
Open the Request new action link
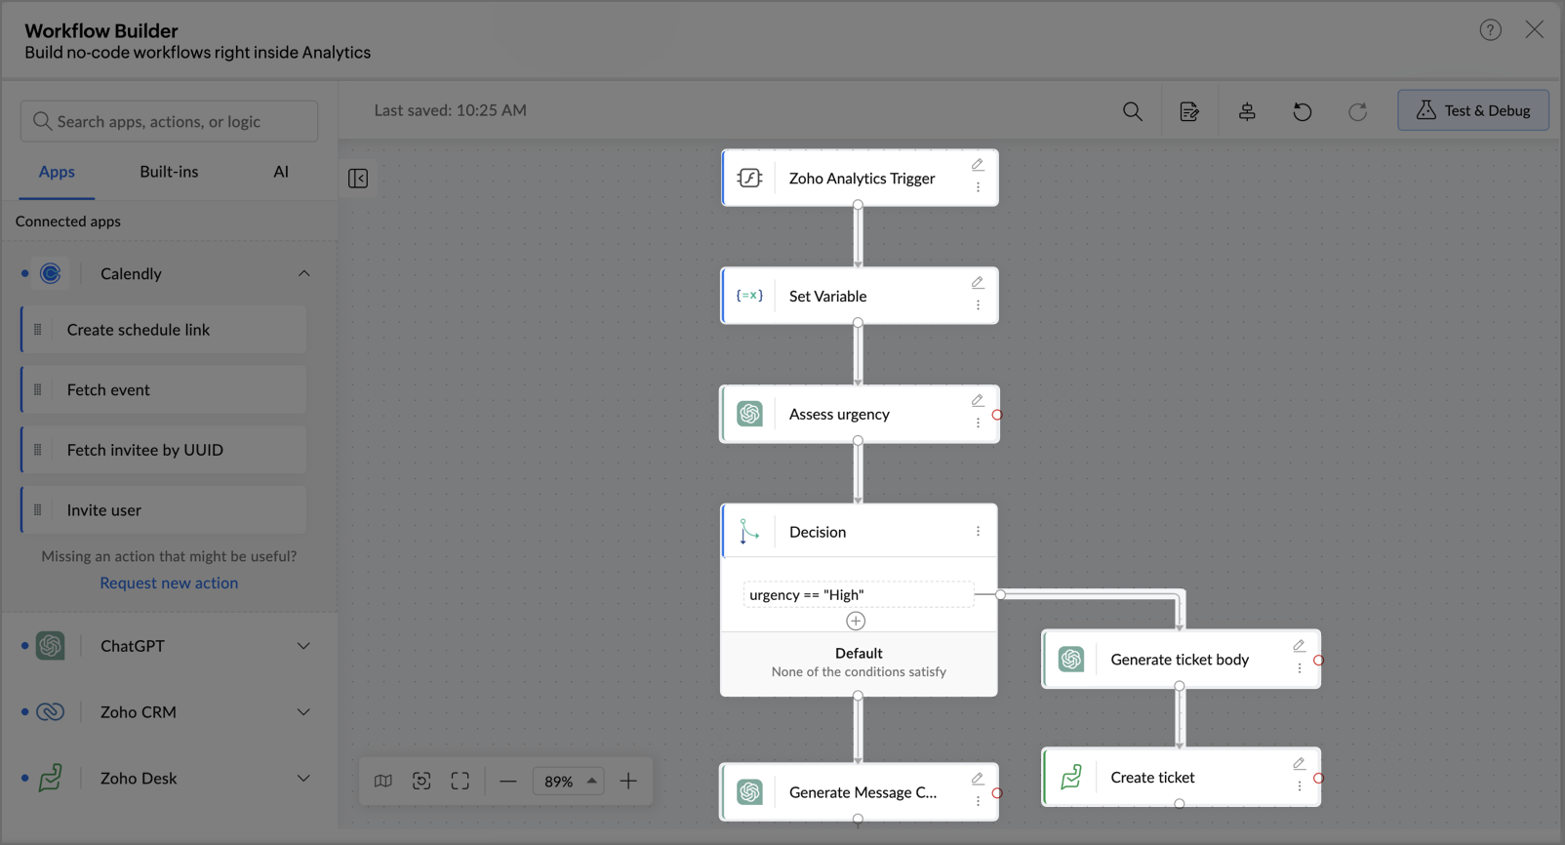click(x=169, y=583)
